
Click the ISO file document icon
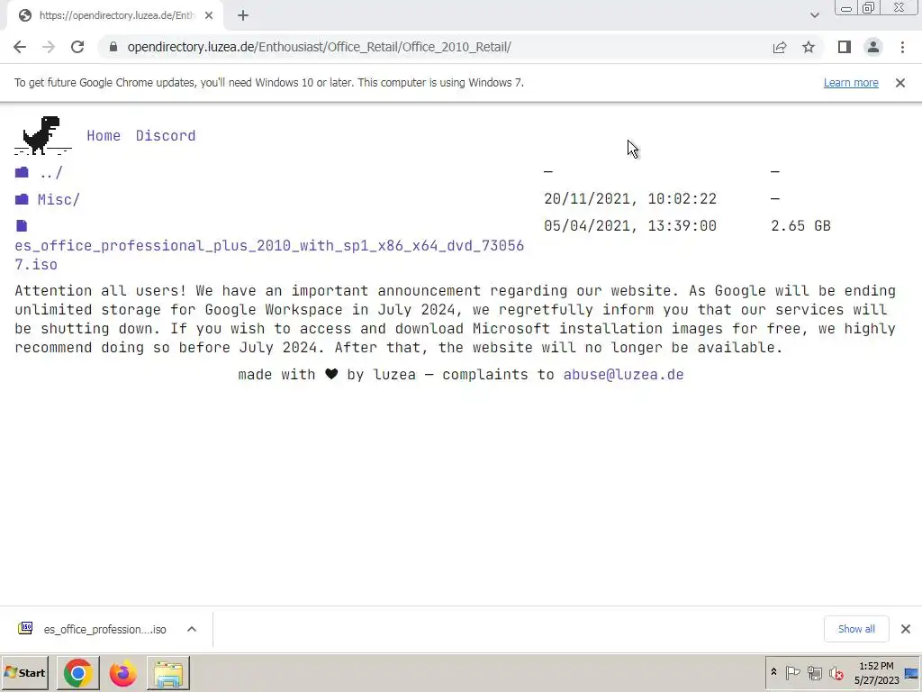[22, 225]
